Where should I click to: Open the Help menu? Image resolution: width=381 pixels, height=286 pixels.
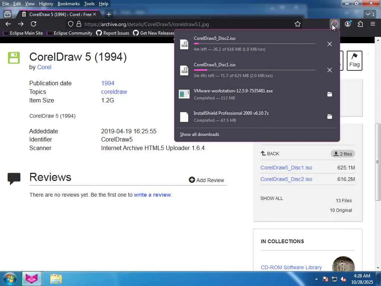[x=103, y=4]
